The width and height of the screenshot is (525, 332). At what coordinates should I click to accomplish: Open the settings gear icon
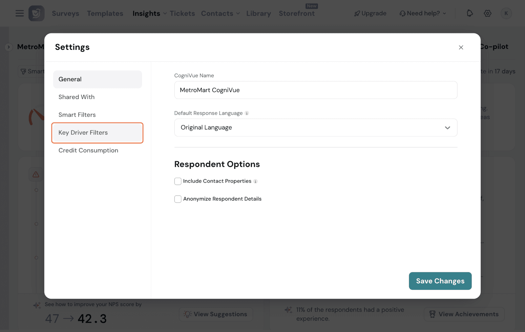tap(488, 13)
